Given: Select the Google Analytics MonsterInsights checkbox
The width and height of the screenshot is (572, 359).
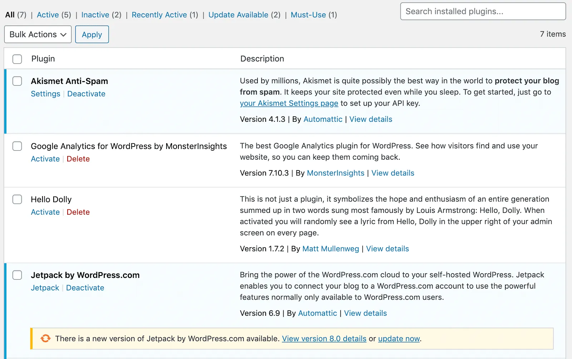Looking at the screenshot, I should point(17,146).
